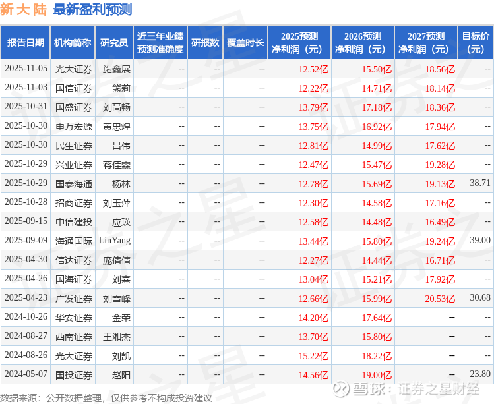494x404 pixels.
Task: Select analyst name LinYang
Action: pos(115,241)
